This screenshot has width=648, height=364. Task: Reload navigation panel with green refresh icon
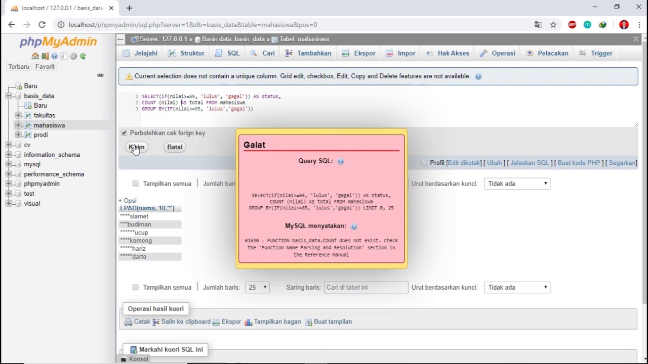[x=83, y=56]
